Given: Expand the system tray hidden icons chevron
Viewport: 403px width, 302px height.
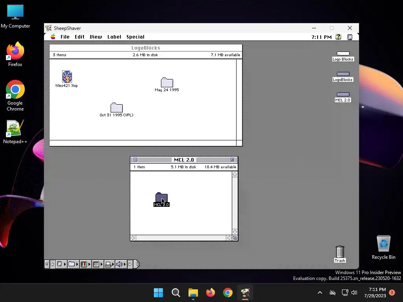Looking at the screenshot, I should pyautogui.click(x=320, y=293).
